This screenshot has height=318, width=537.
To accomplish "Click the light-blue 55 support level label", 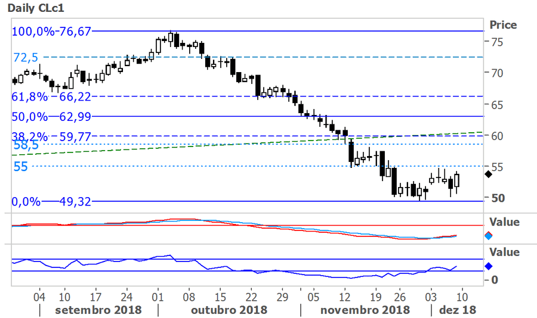I will point(21,166).
